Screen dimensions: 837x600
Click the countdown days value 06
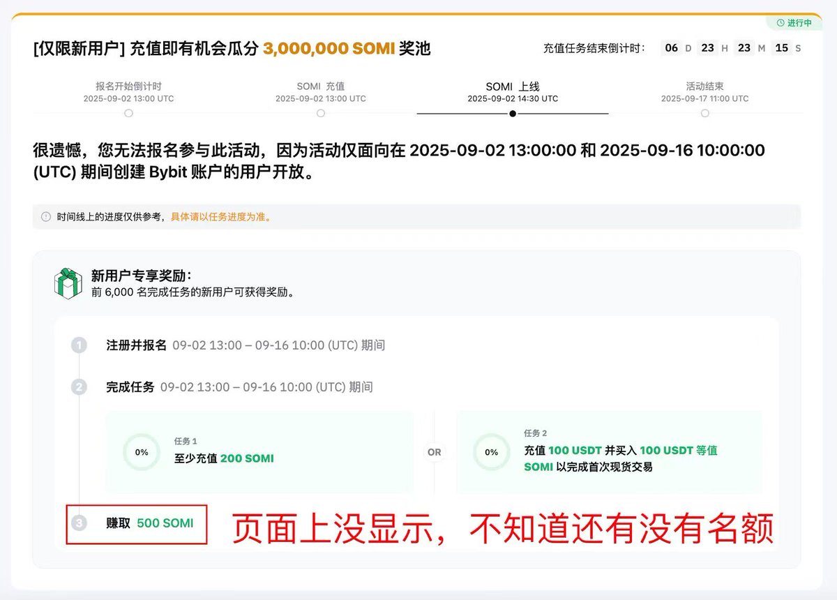[671, 48]
